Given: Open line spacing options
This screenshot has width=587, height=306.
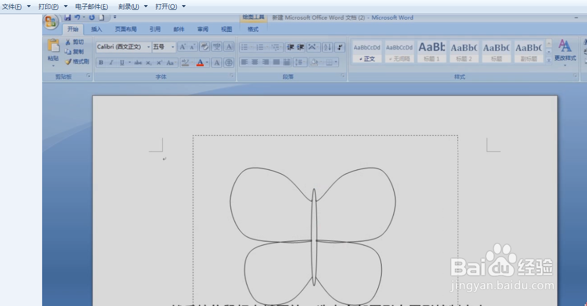Looking at the screenshot, I should [299, 62].
